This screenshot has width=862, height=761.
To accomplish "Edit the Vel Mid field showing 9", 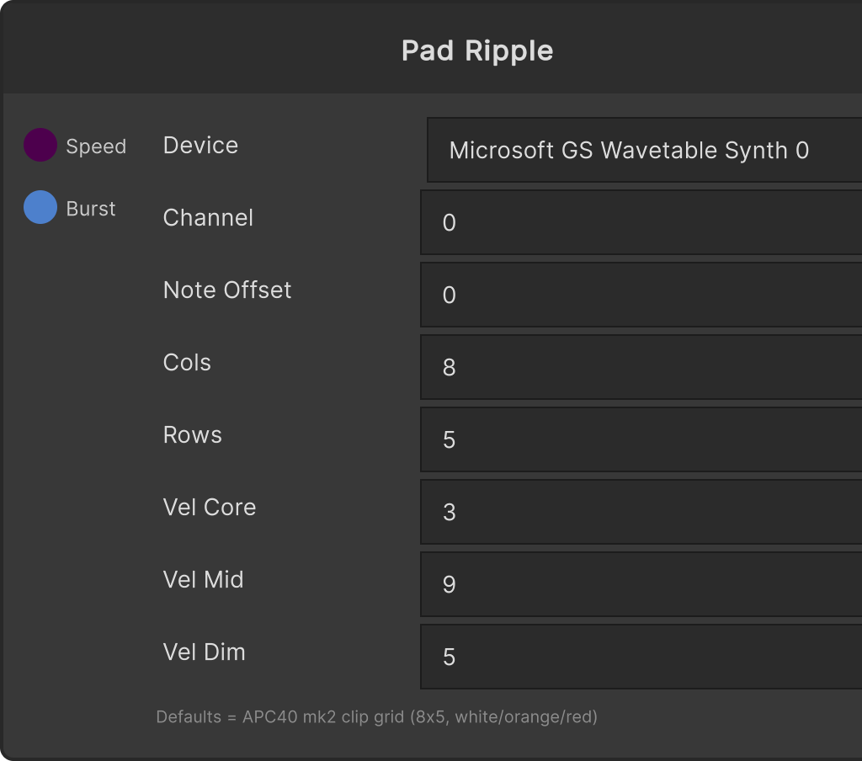I will point(641,584).
